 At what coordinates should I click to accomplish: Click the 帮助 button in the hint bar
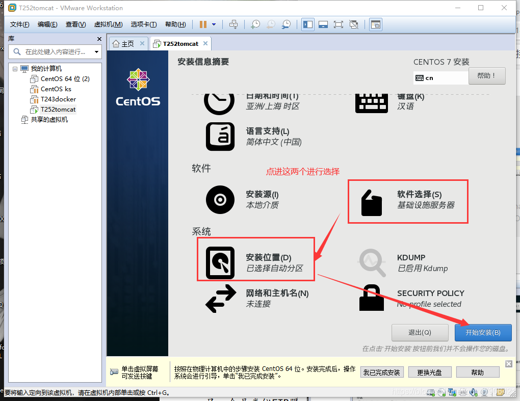click(x=478, y=372)
